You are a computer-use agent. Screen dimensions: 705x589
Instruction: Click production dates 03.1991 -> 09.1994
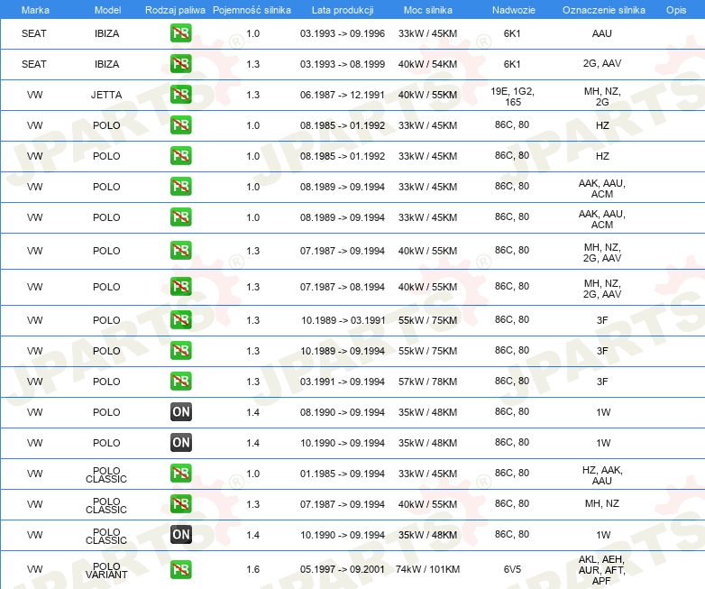343,382
